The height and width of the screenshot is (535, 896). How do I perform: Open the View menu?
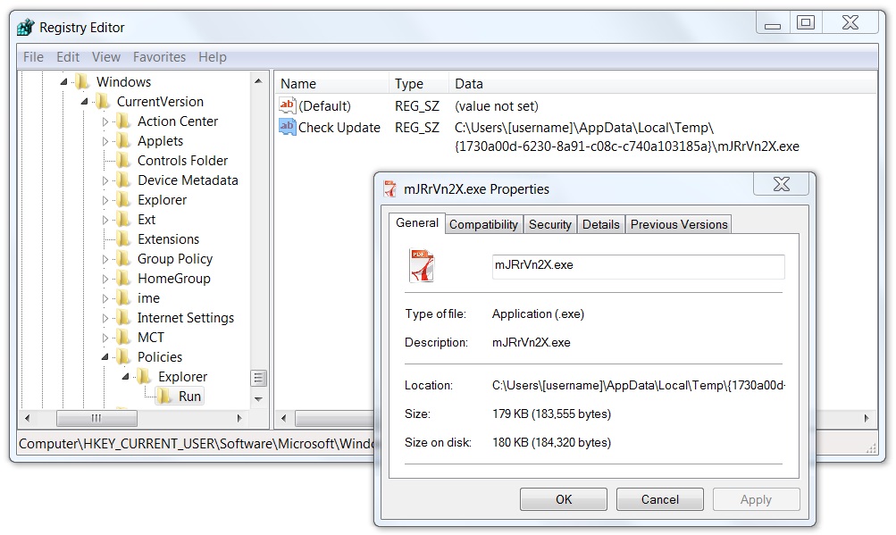106,57
